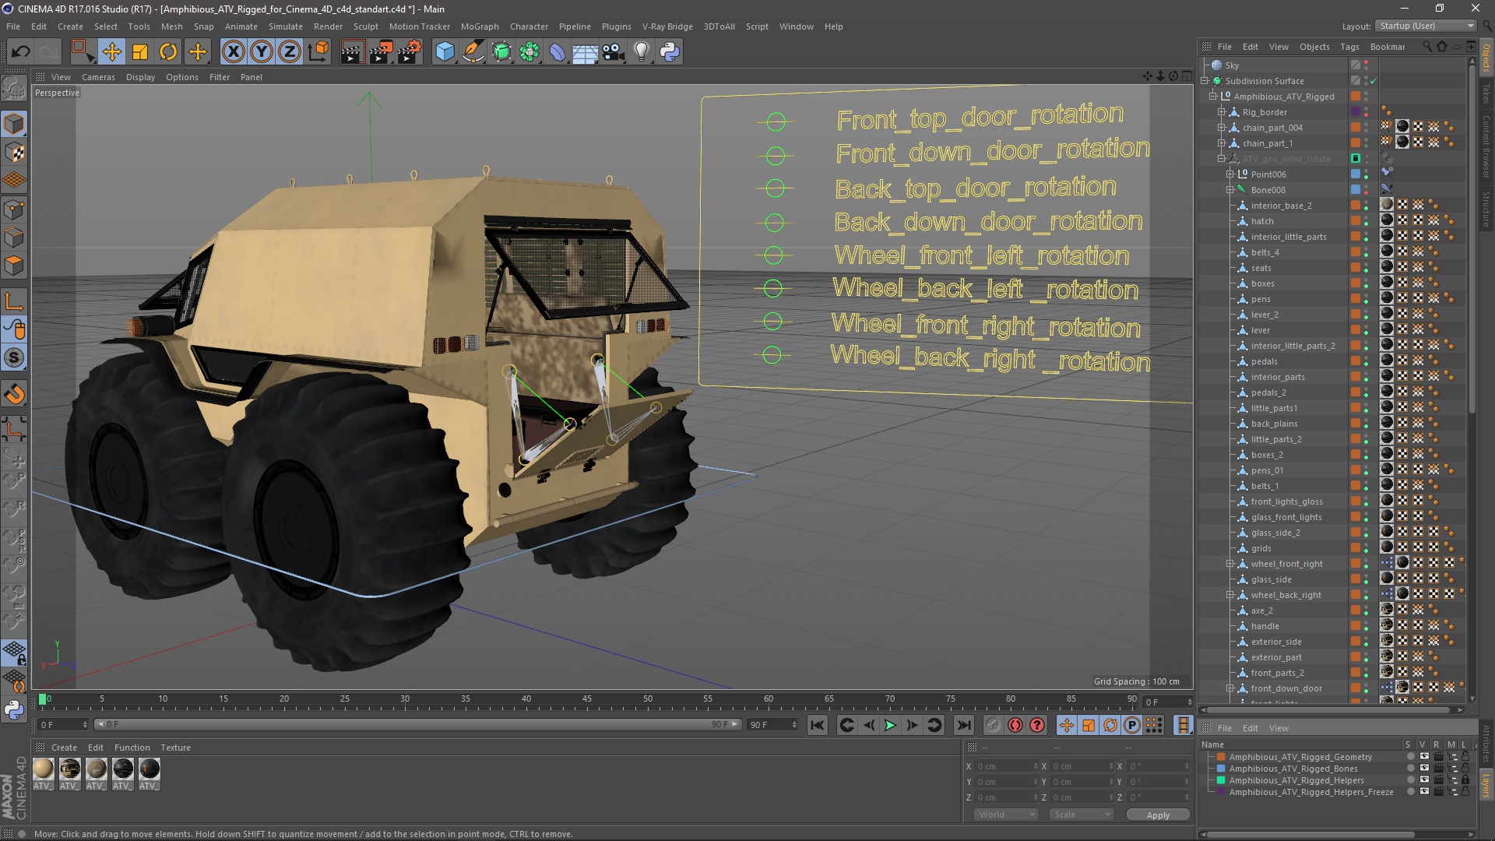Viewport: 1495px width, 841px height.
Task: Click the deformer bend icon
Action: tap(558, 52)
